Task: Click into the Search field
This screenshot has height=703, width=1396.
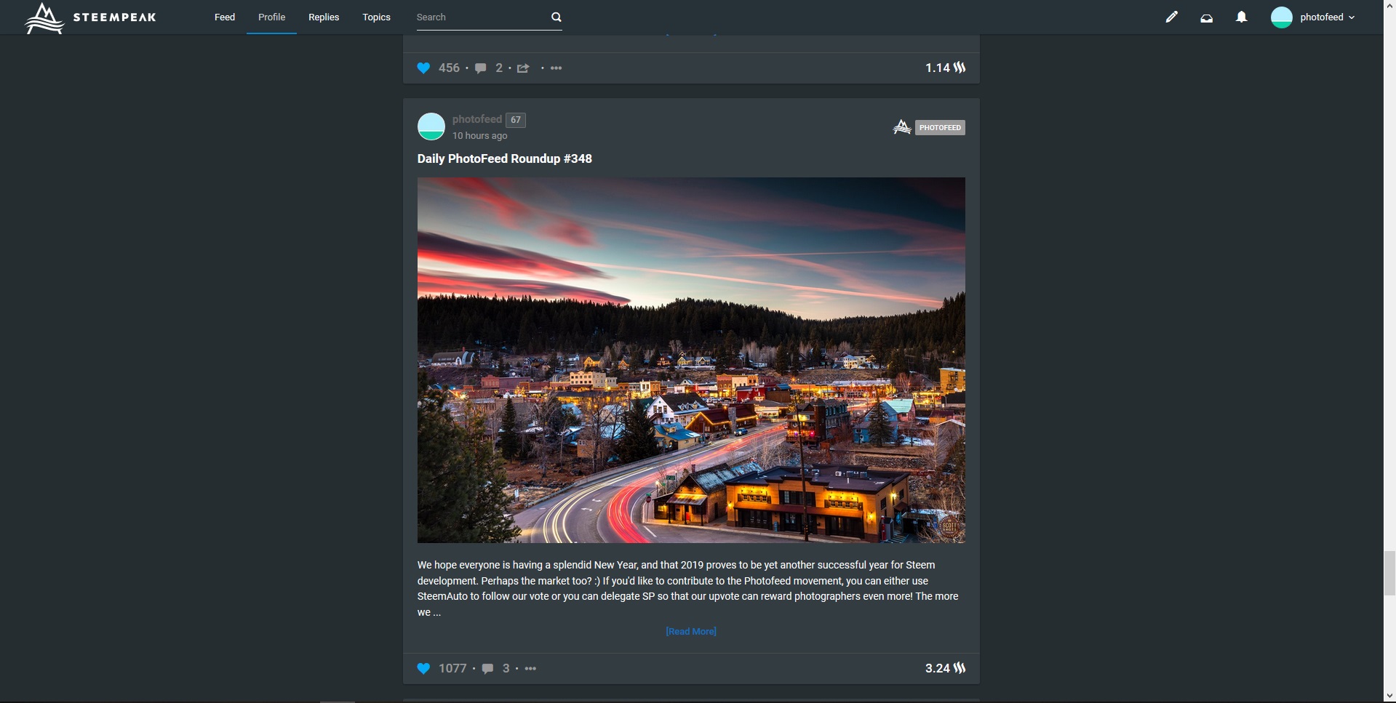Action: [480, 17]
